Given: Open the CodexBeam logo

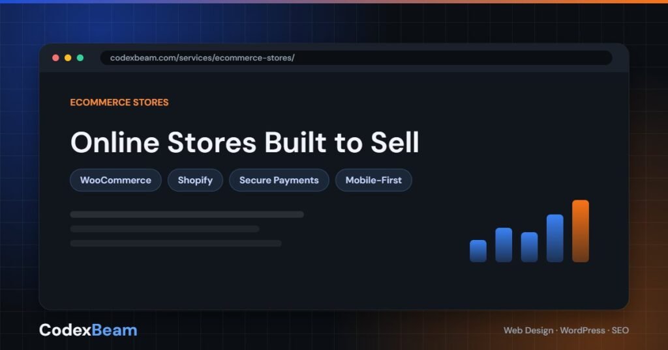Looking at the screenshot, I should point(88,330).
